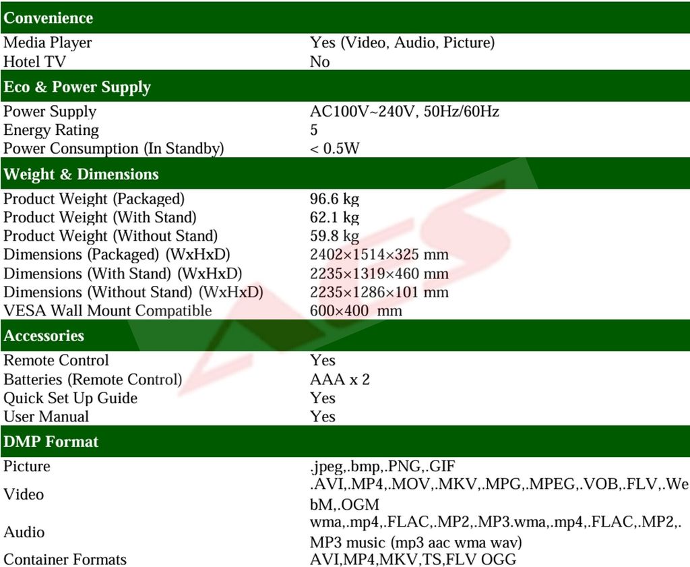
Task: Click VESA Wall Mount Compatible entry
Action: [107, 311]
